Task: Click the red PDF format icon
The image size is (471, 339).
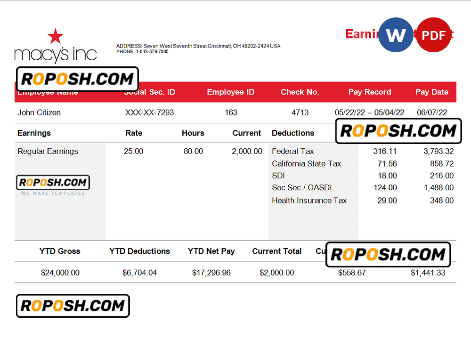Action: (434, 35)
